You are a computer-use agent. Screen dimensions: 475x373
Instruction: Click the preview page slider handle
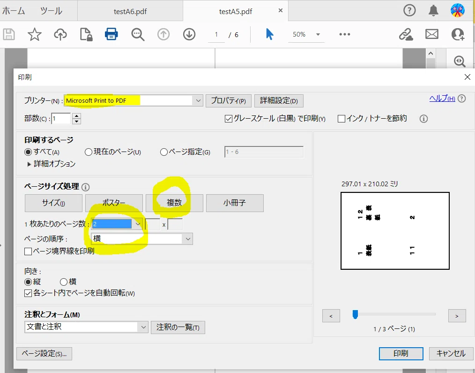(x=355, y=314)
